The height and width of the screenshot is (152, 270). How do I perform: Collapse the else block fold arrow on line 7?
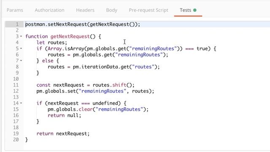click(21, 61)
